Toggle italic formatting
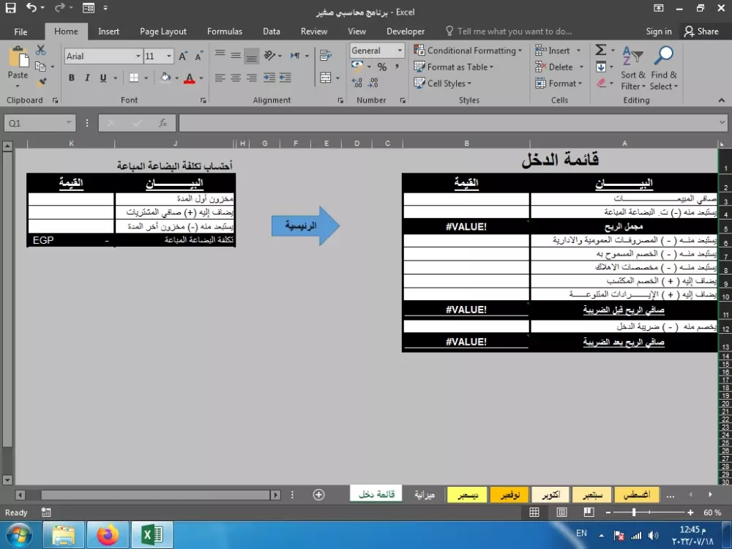 (x=86, y=77)
